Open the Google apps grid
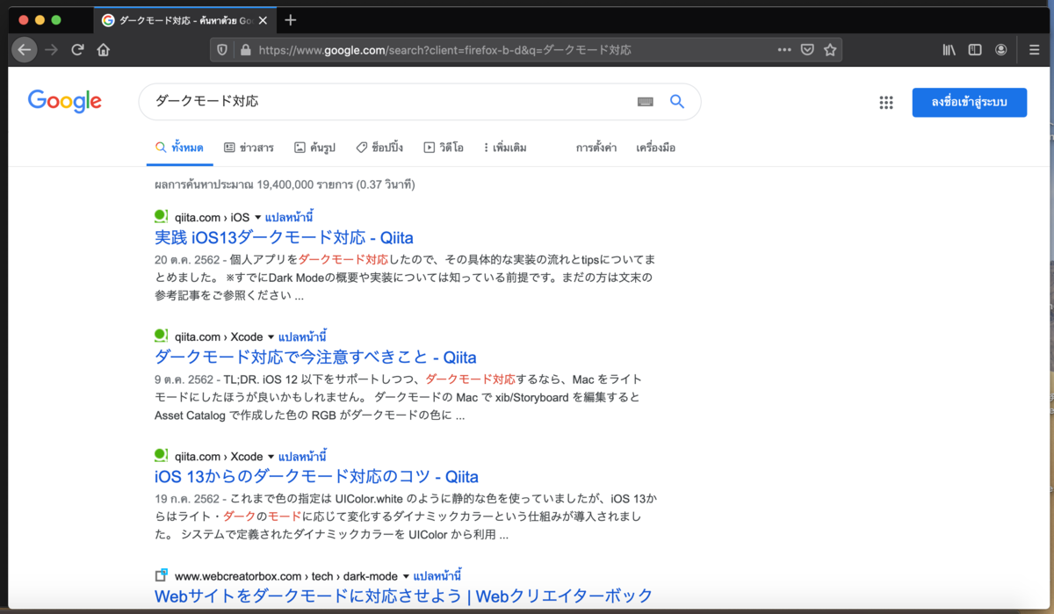Image resolution: width=1054 pixels, height=614 pixels. pos(886,103)
